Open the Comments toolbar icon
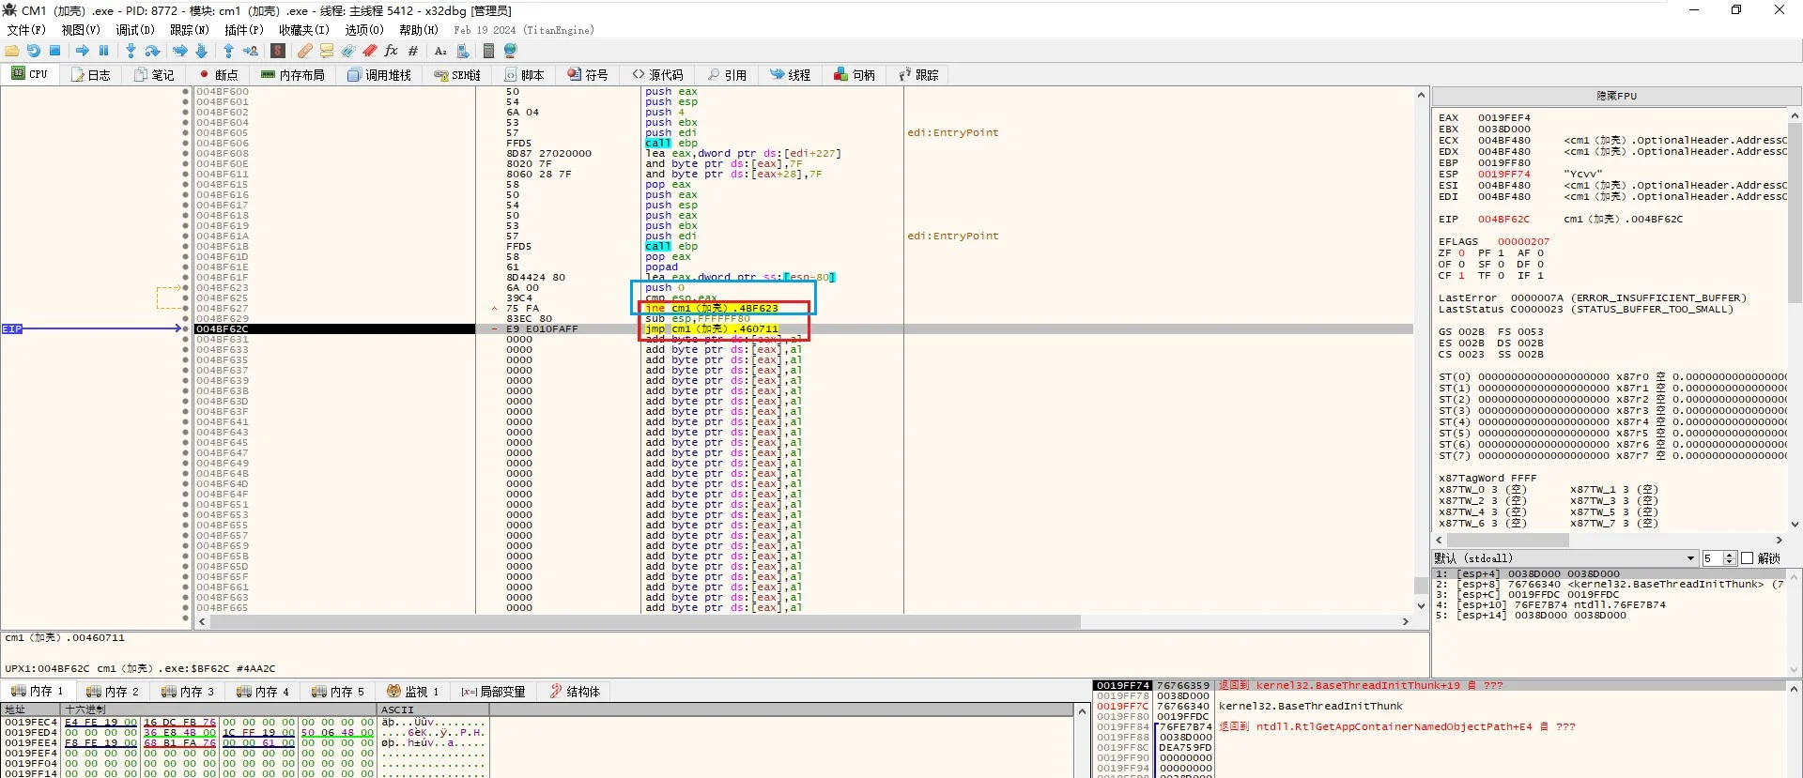The image size is (1803, 778). click(x=327, y=51)
